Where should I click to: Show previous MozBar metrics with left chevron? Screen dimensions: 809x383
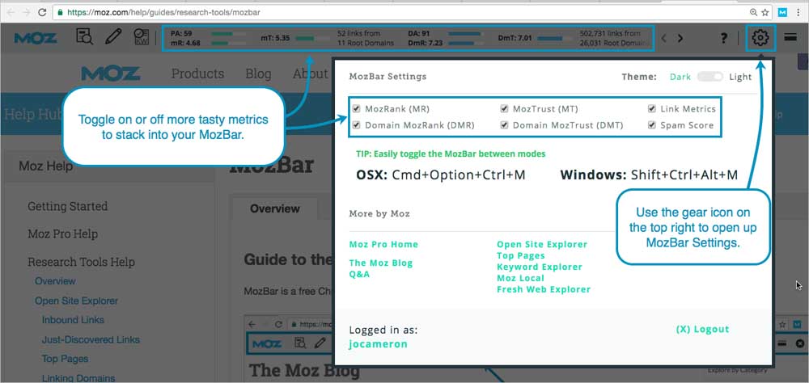click(664, 38)
